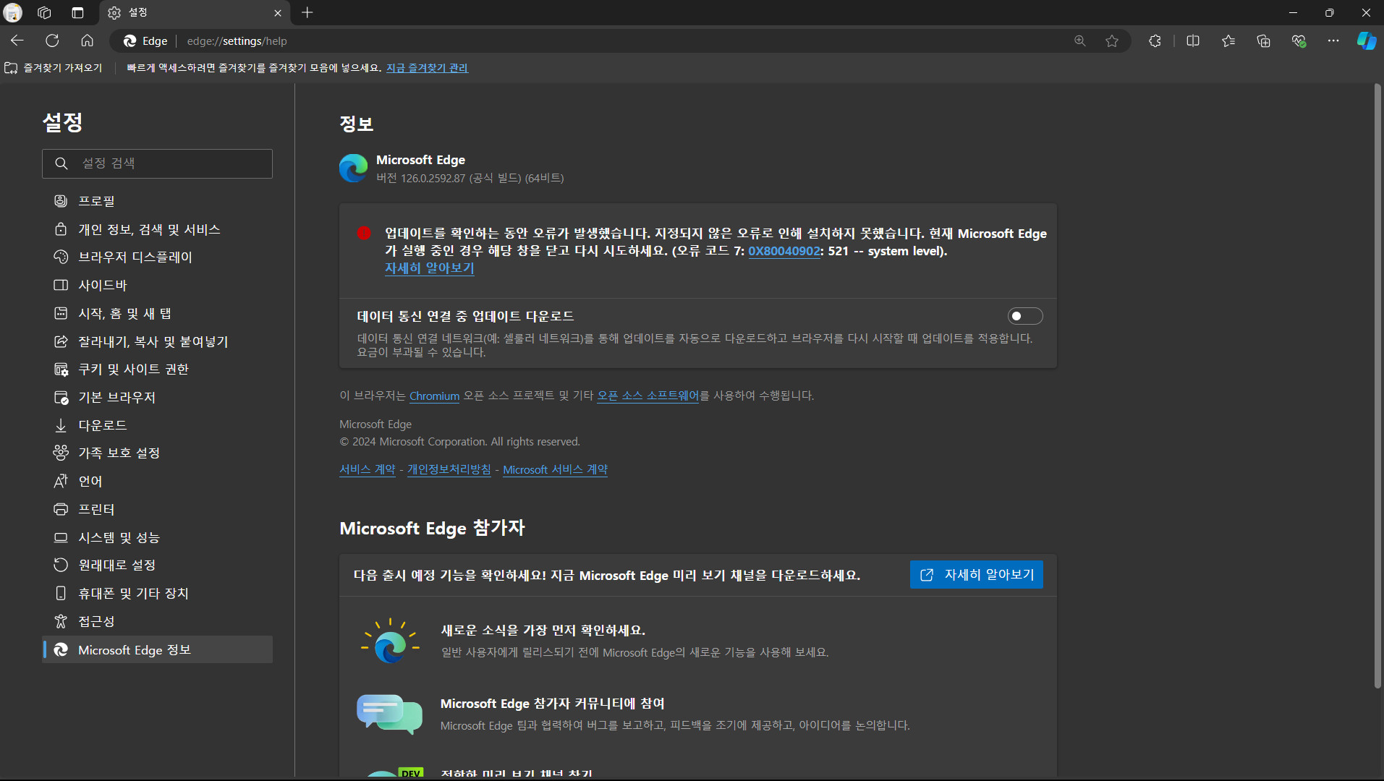The image size is (1384, 781).
Task: Open 시스템 및 성능 section
Action: (157, 537)
